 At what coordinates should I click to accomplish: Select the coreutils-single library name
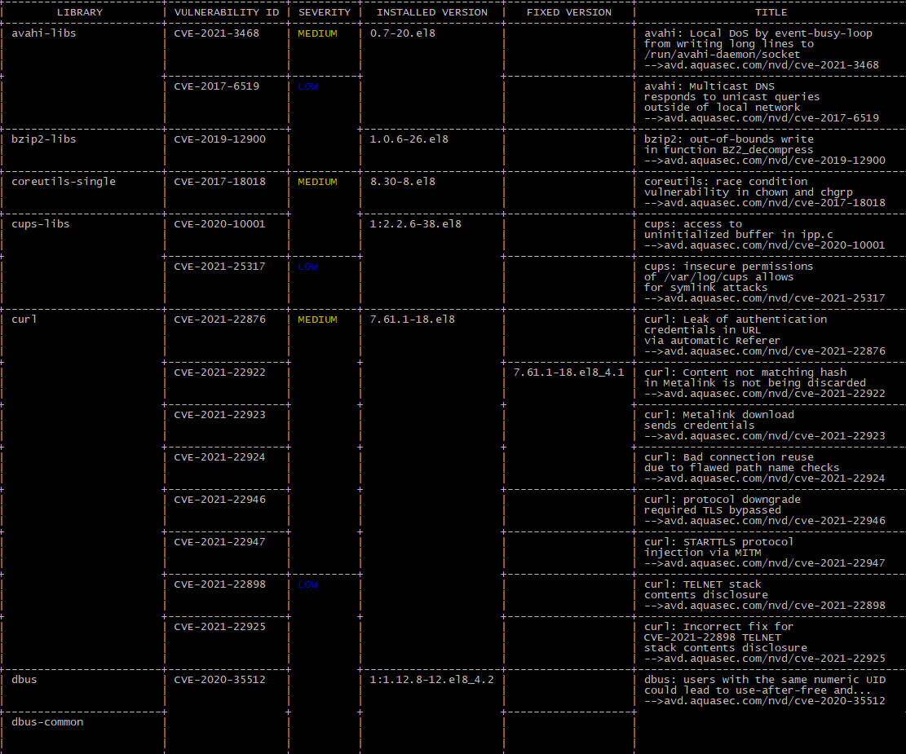pos(64,182)
